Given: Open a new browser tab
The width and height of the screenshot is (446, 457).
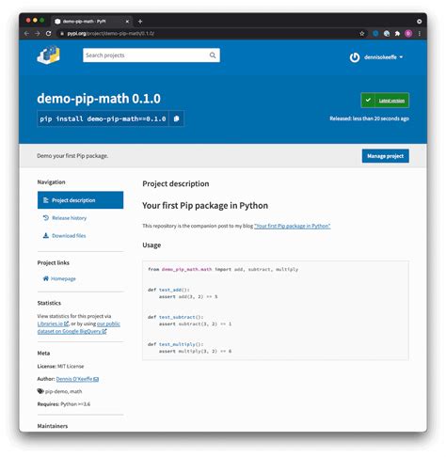Looking at the screenshot, I should (140, 22).
